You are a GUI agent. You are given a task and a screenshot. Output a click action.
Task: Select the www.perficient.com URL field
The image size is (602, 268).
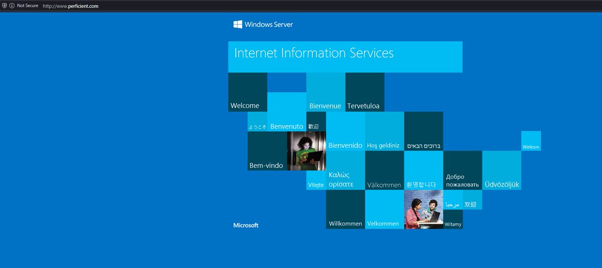[70, 6]
